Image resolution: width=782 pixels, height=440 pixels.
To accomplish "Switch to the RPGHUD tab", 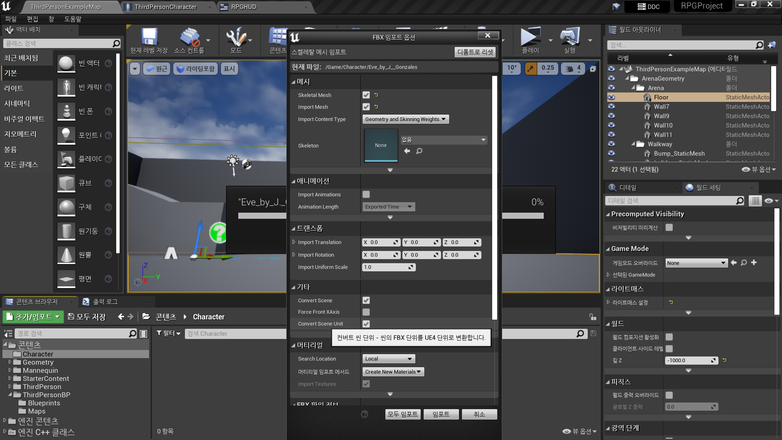I will click(x=244, y=7).
